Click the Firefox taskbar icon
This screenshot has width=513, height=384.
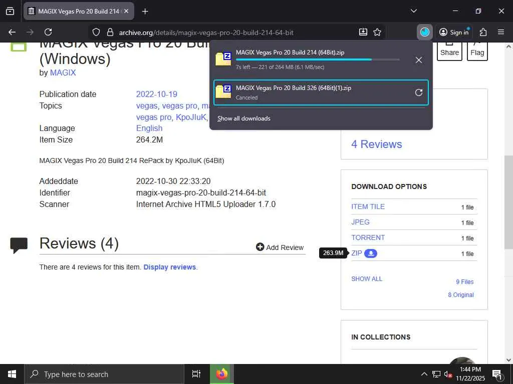click(x=222, y=374)
